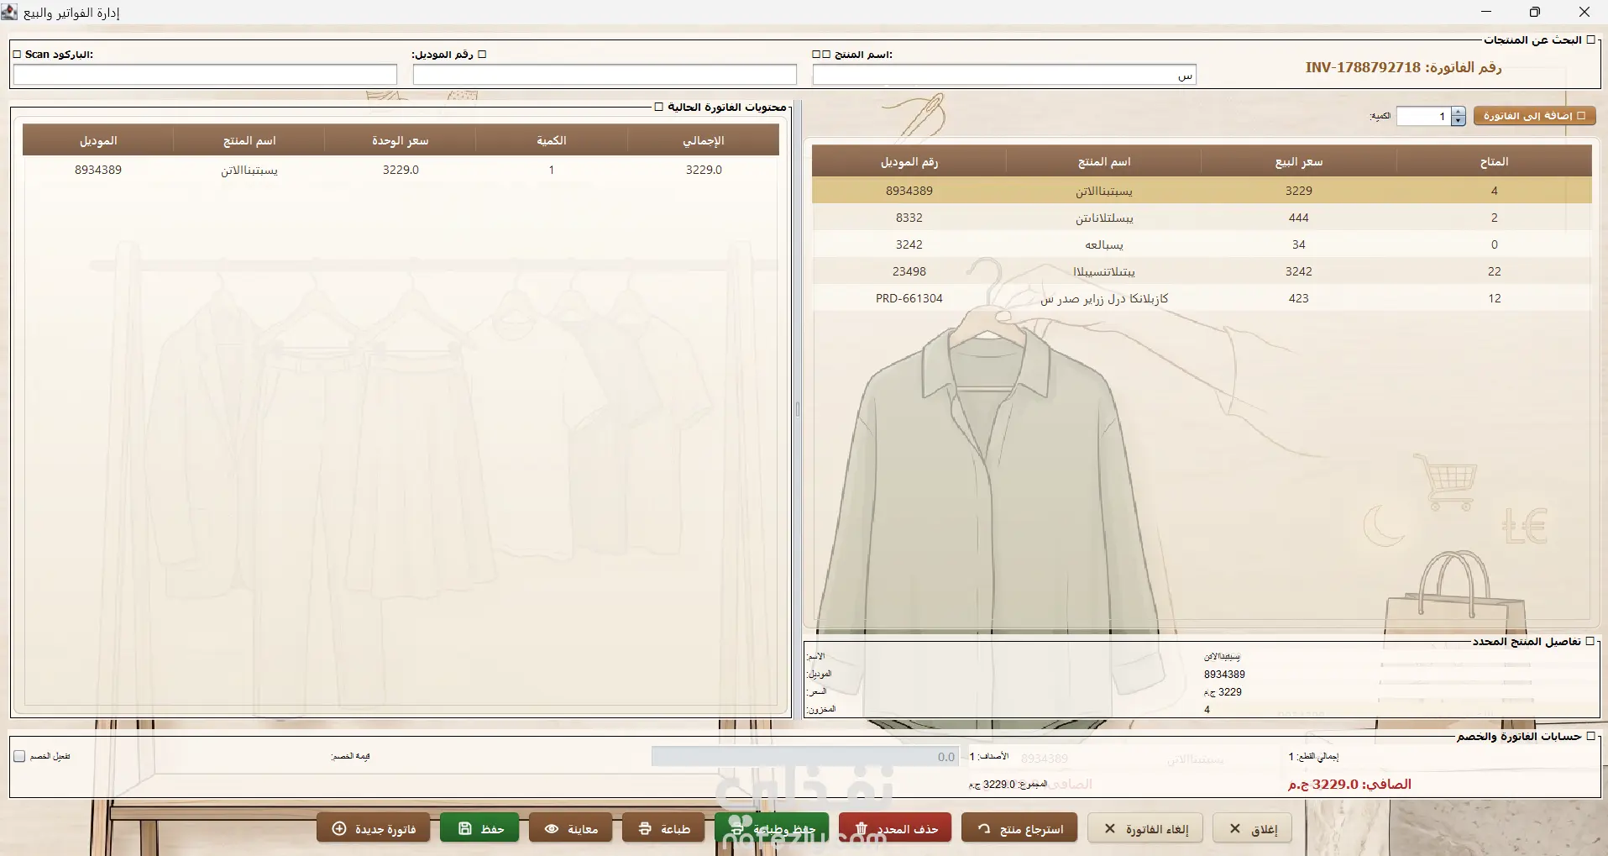Click the product name (اسم المنتج) search field
The width and height of the screenshot is (1608, 856).
point(1004,75)
